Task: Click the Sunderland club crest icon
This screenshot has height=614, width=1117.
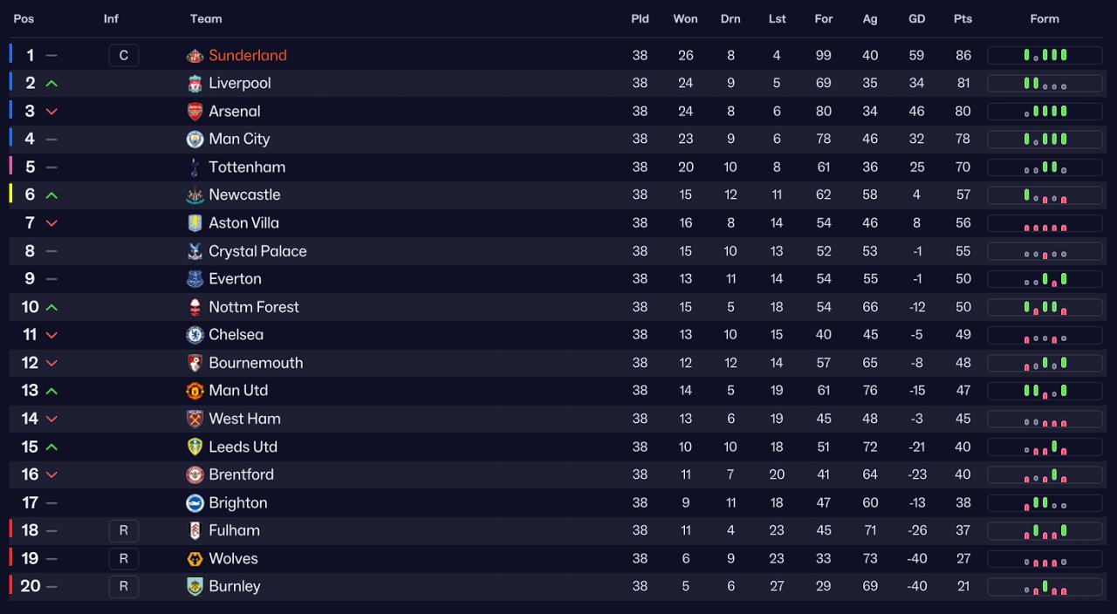Action: point(195,56)
